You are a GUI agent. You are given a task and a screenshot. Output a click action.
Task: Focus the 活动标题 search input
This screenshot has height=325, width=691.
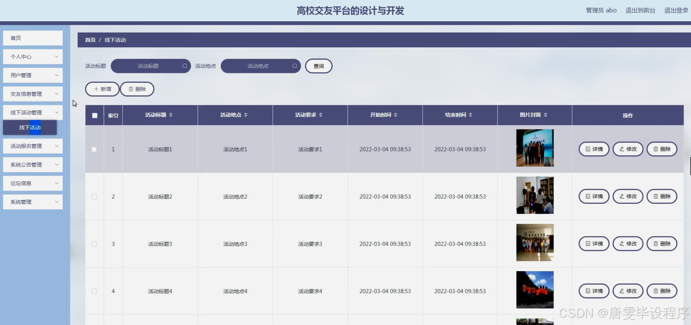point(151,66)
